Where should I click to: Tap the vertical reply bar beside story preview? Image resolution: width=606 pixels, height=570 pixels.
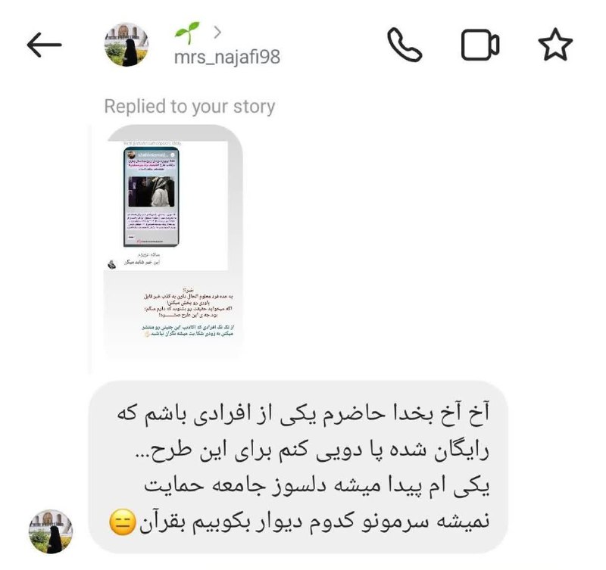[90, 249]
